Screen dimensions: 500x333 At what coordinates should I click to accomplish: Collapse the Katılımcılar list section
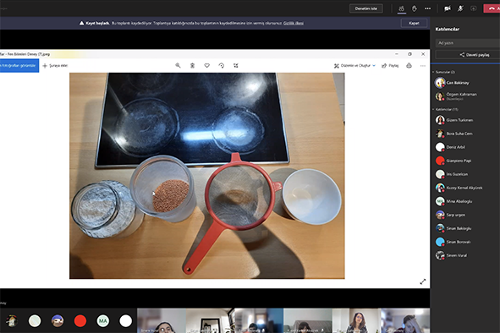click(x=433, y=109)
